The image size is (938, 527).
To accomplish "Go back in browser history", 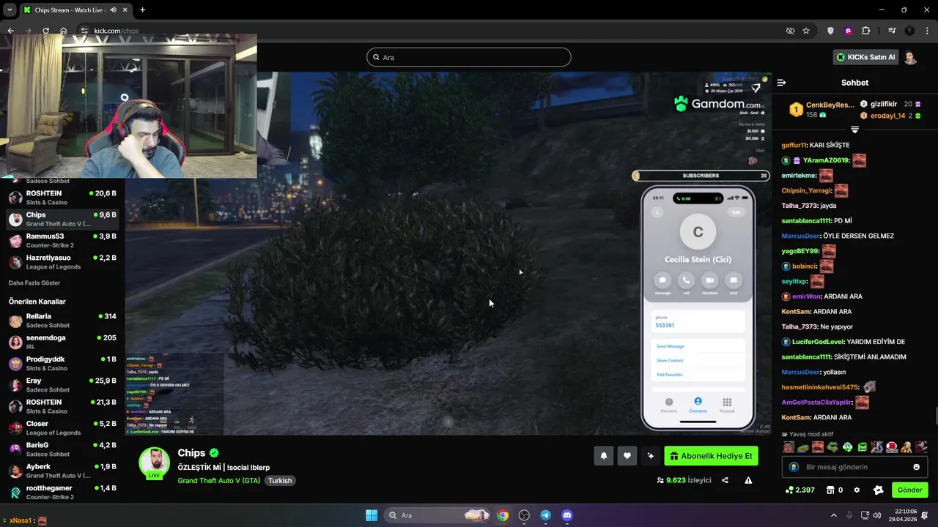I will [10, 31].
